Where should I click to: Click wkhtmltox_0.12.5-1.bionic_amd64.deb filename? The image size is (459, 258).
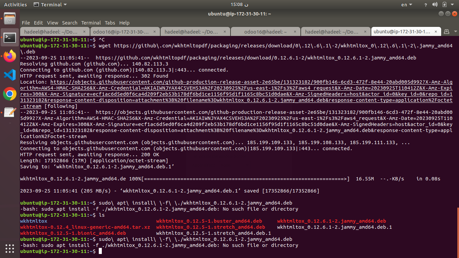(73, 233)
